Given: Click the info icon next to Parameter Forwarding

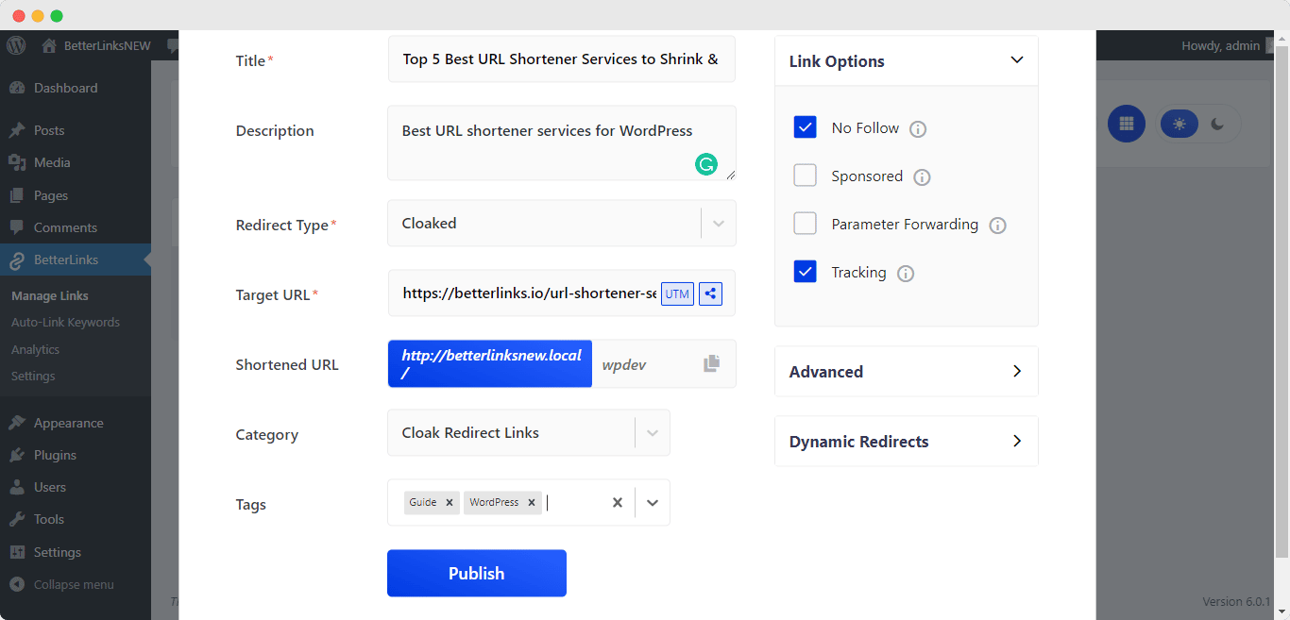Looking at the screenshot, I should [997, 226].
